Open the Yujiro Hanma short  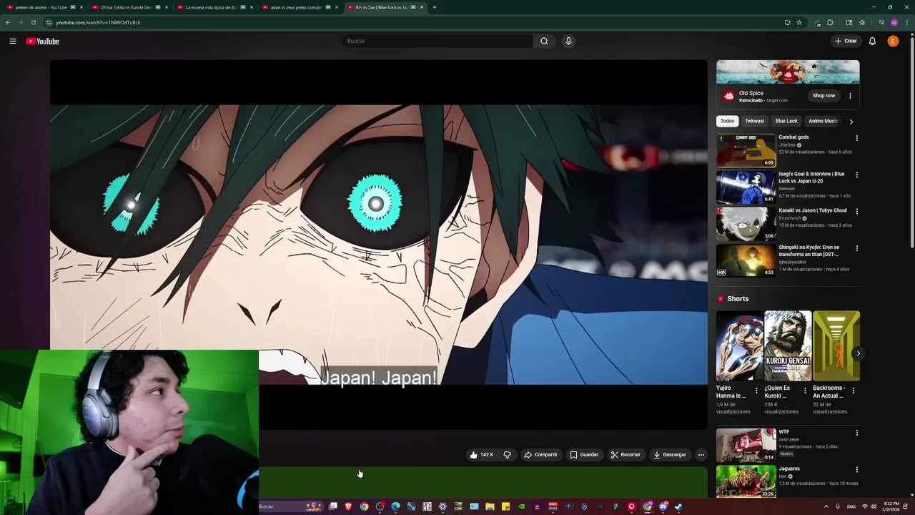(x=739, y=345)
